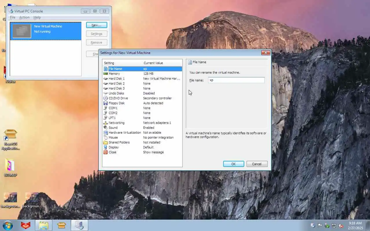Select the Shared Folders icon
Viewport: 370px width, 231px height.
[106, 142]
